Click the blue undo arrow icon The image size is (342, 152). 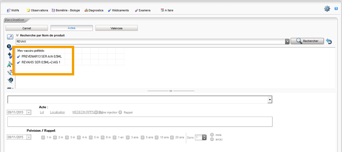[329, 41]
